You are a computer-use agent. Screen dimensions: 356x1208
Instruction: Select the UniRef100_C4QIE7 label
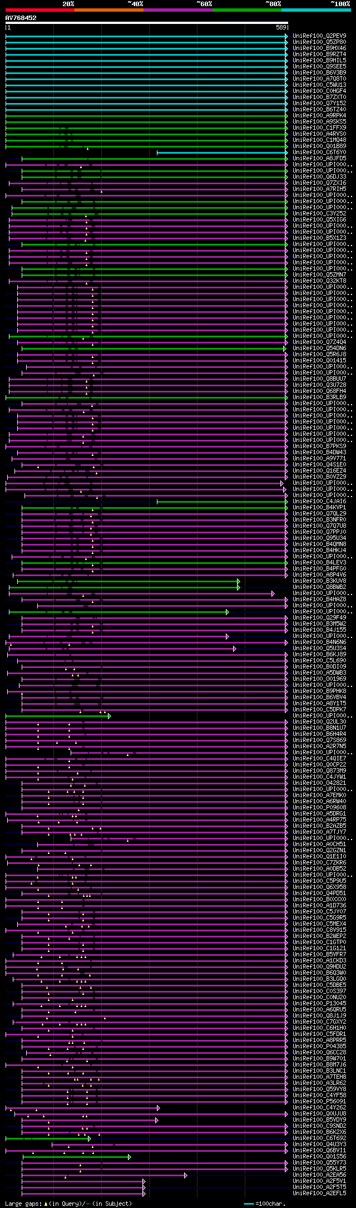pos(319,758)
